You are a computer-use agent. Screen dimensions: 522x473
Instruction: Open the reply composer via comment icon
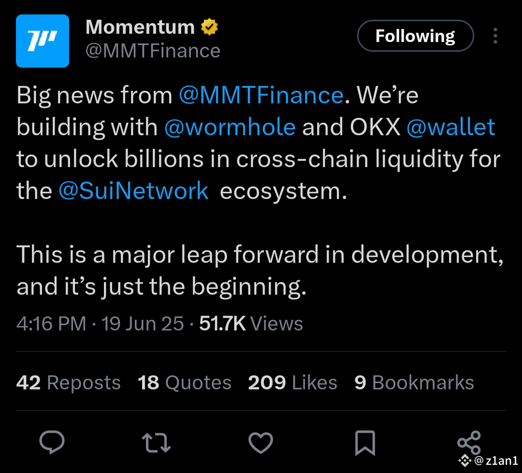53,443
